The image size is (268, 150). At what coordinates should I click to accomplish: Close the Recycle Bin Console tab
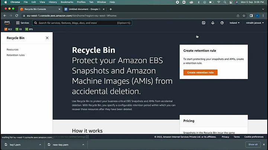click(x=59, y=9)
